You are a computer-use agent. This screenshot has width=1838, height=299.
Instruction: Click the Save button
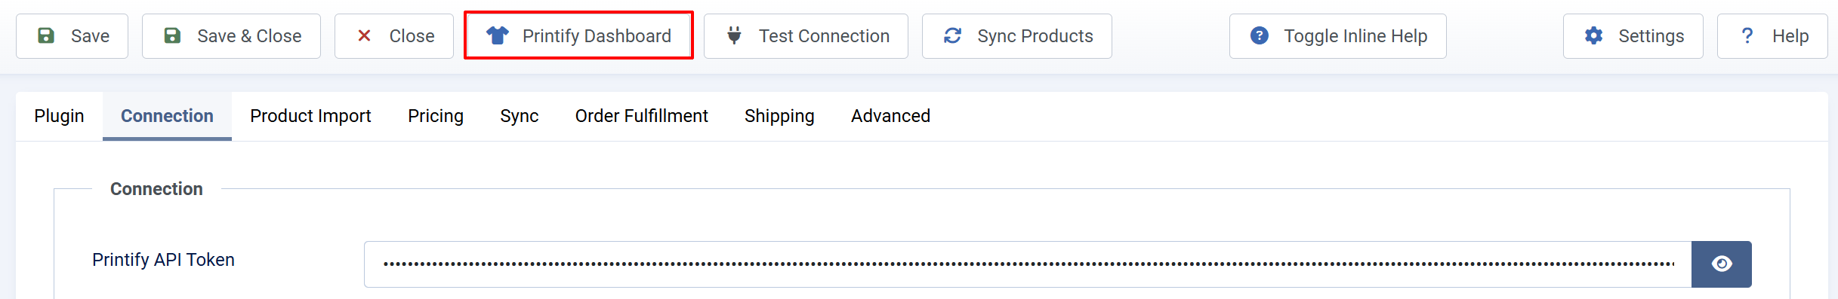tap(72, 36)
